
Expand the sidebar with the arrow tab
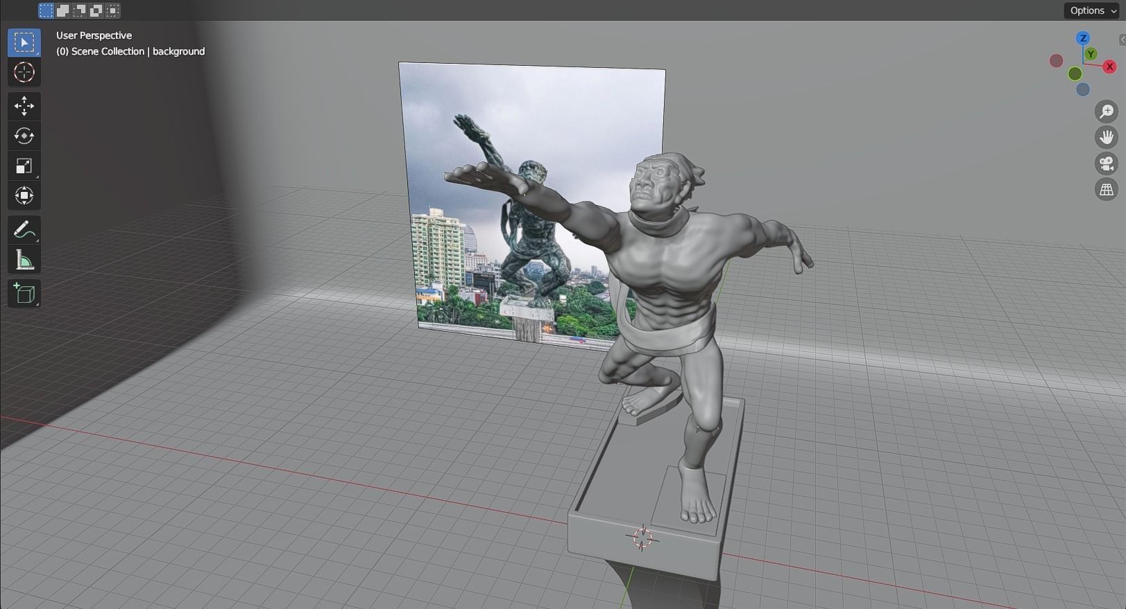pyautogui.click(x=1122, y=40)
